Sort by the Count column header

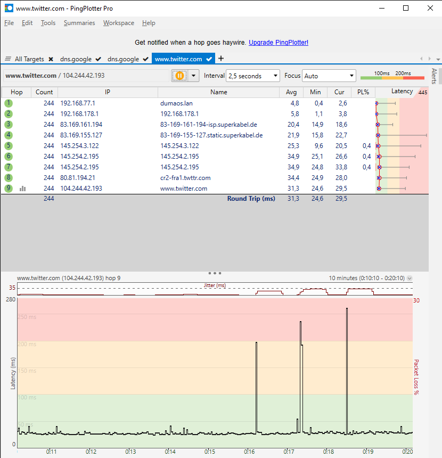tap(44, 92)
